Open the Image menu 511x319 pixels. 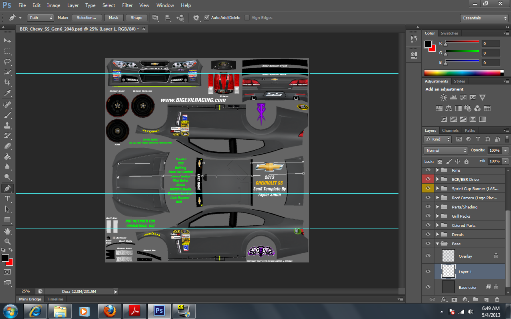coord(53,5)
